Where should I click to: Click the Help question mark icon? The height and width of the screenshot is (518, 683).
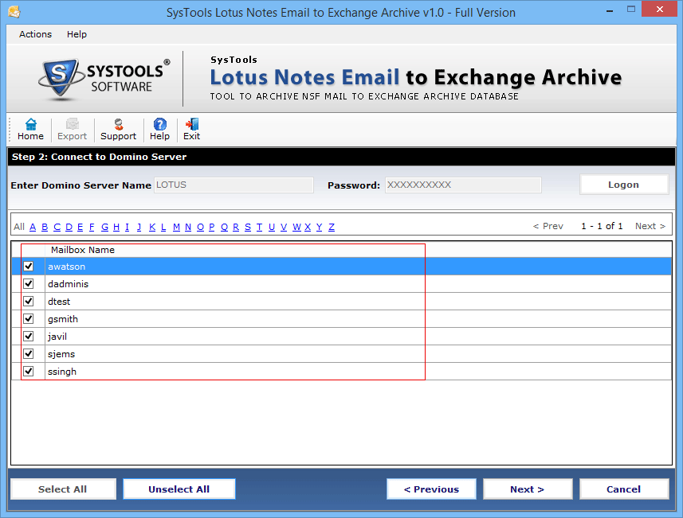(159, 128)
